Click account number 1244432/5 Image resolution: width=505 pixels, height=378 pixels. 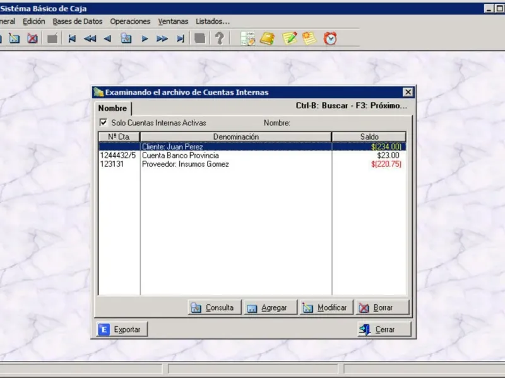[x=118, y=156]
